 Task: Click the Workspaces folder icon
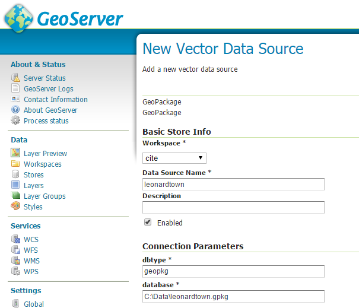pyautogui.click(x=15, y=164)
